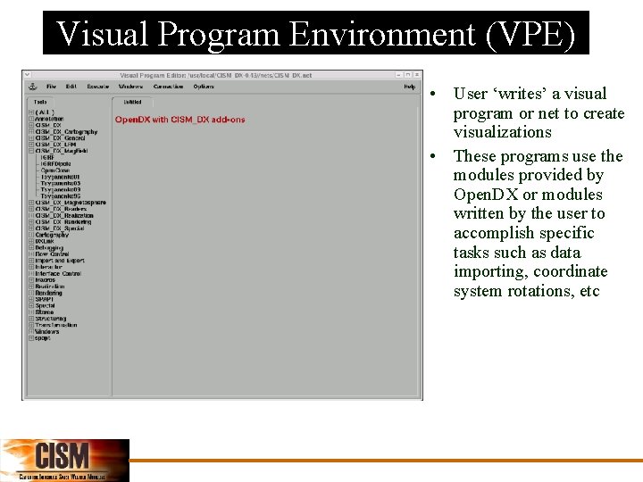The image size is (643, 482).
Task: Expand the Stereo category
Action: pos(31,312)
